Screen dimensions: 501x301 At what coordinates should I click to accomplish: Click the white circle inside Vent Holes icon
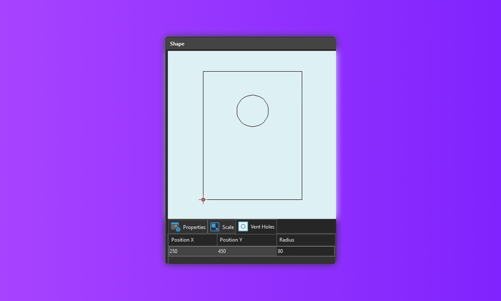click(243, 226)
